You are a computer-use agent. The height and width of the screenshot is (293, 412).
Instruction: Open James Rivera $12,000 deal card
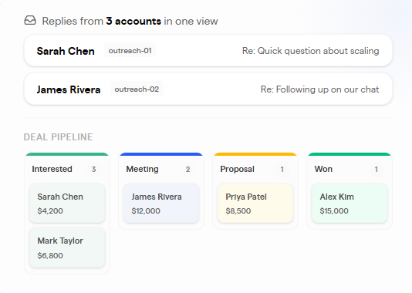coord(161,204)
